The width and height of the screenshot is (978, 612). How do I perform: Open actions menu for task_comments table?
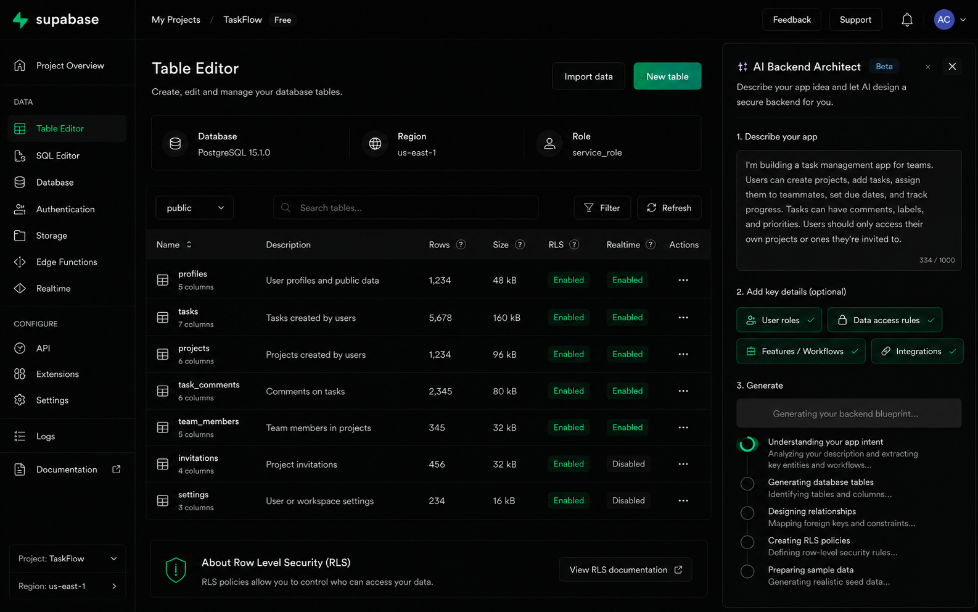coord(683,391)
